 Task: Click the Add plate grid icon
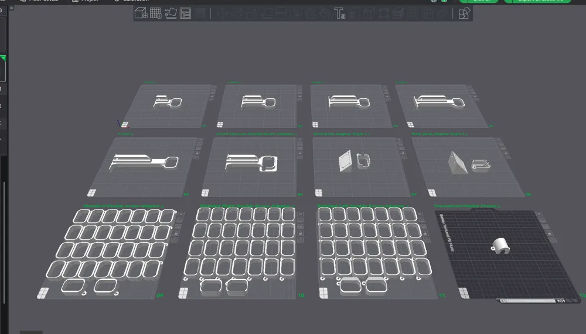click(156, 13)
